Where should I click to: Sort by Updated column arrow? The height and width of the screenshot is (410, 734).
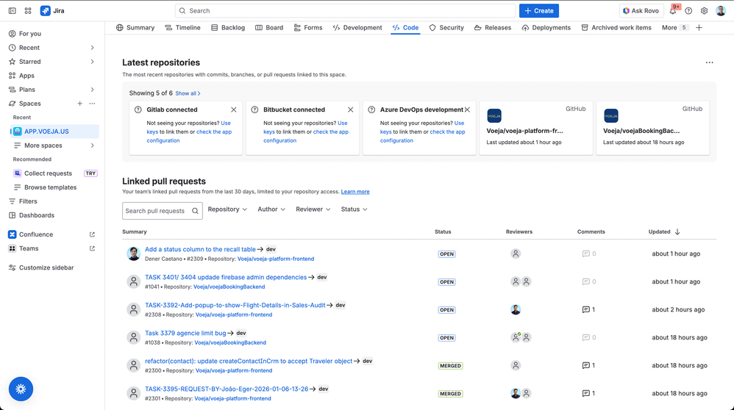pos(677,232)
